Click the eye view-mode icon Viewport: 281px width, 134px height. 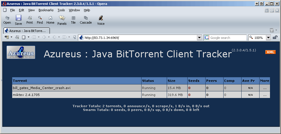[x=7, y=37]
